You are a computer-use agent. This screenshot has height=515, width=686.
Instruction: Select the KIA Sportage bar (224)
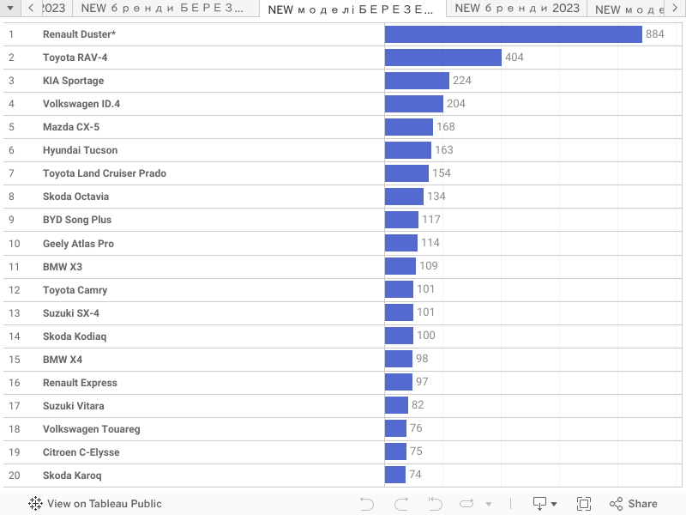click(x=417, y=81)
